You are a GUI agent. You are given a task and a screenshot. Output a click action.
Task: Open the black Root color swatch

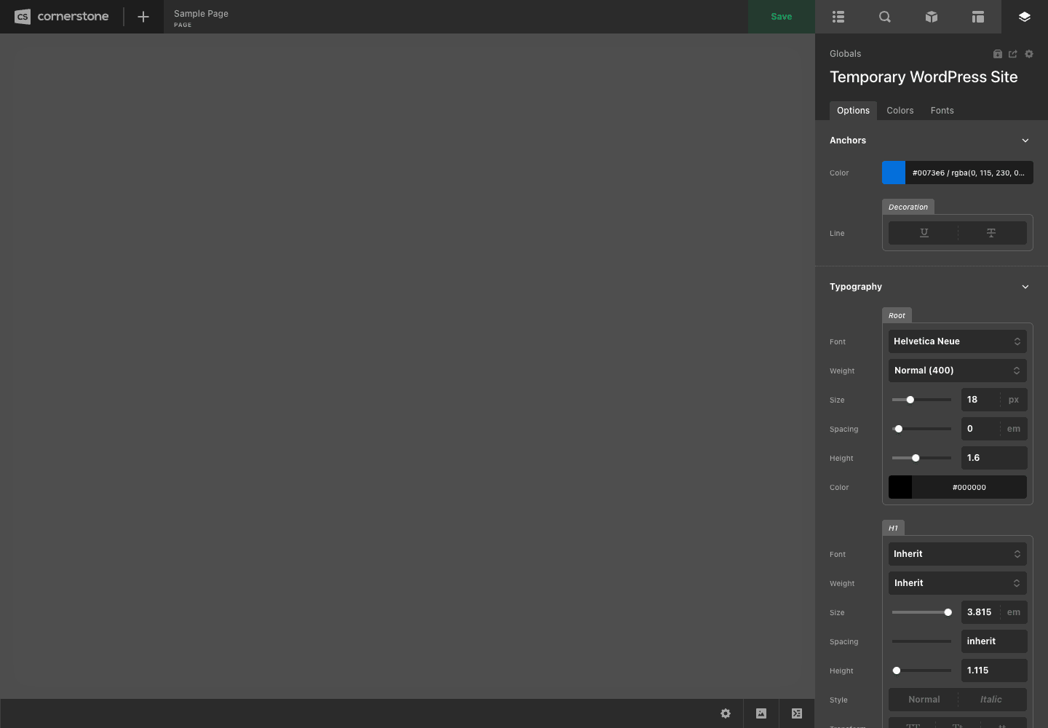pyautogui.click(x=900, y=487)
